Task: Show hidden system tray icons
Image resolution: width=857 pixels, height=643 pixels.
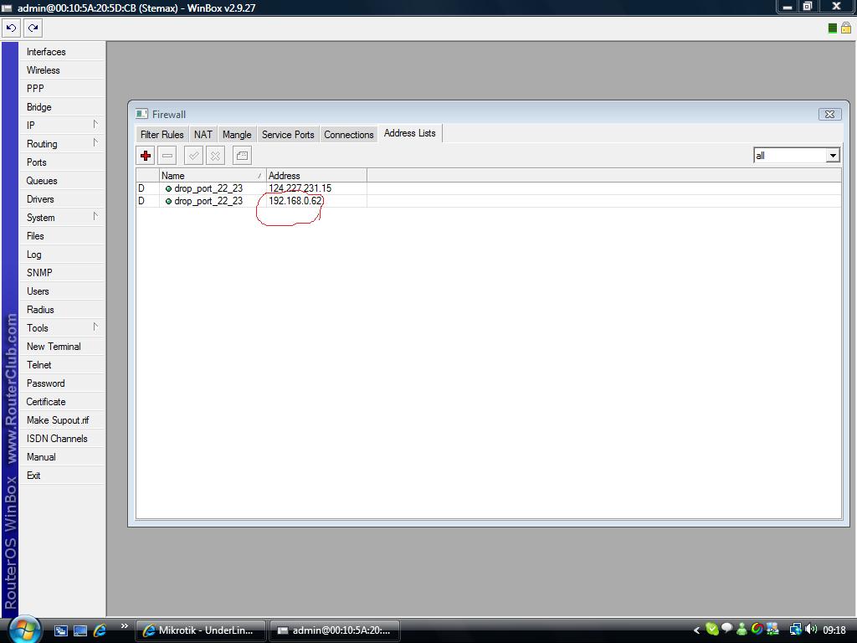Action: tap(697, 630)
